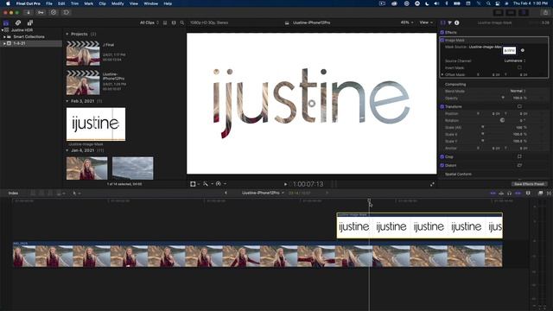
Task: Activate Distort onscreen controls icon
Action: pos(519,165)
